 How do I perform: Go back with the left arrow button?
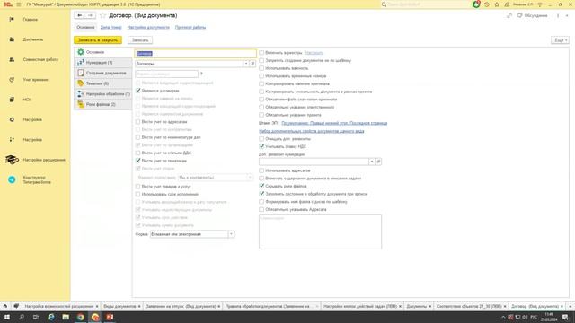[80, 15]
